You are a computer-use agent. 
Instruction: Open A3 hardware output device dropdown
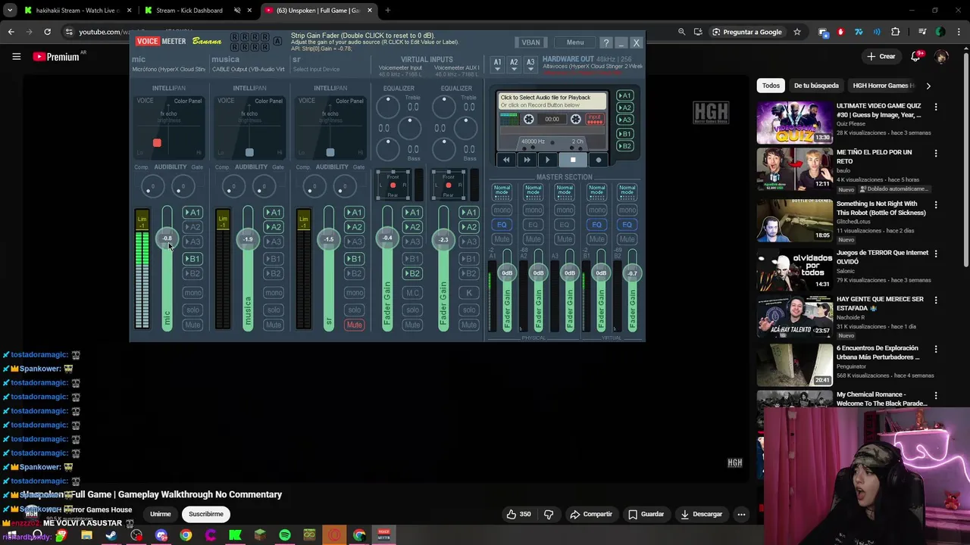tap(530, 64)
